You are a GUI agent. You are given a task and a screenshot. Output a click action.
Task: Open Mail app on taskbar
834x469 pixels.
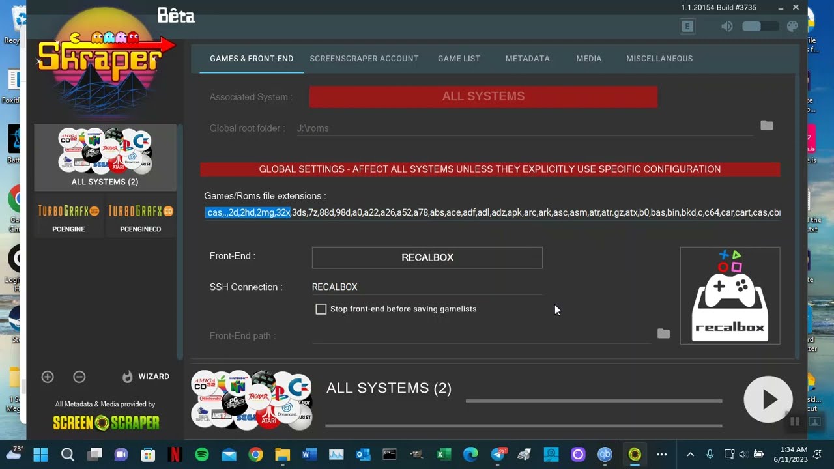(229, 454)
